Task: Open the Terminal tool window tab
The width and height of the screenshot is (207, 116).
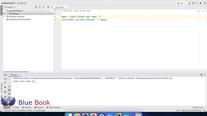Action: pos(39,107)
